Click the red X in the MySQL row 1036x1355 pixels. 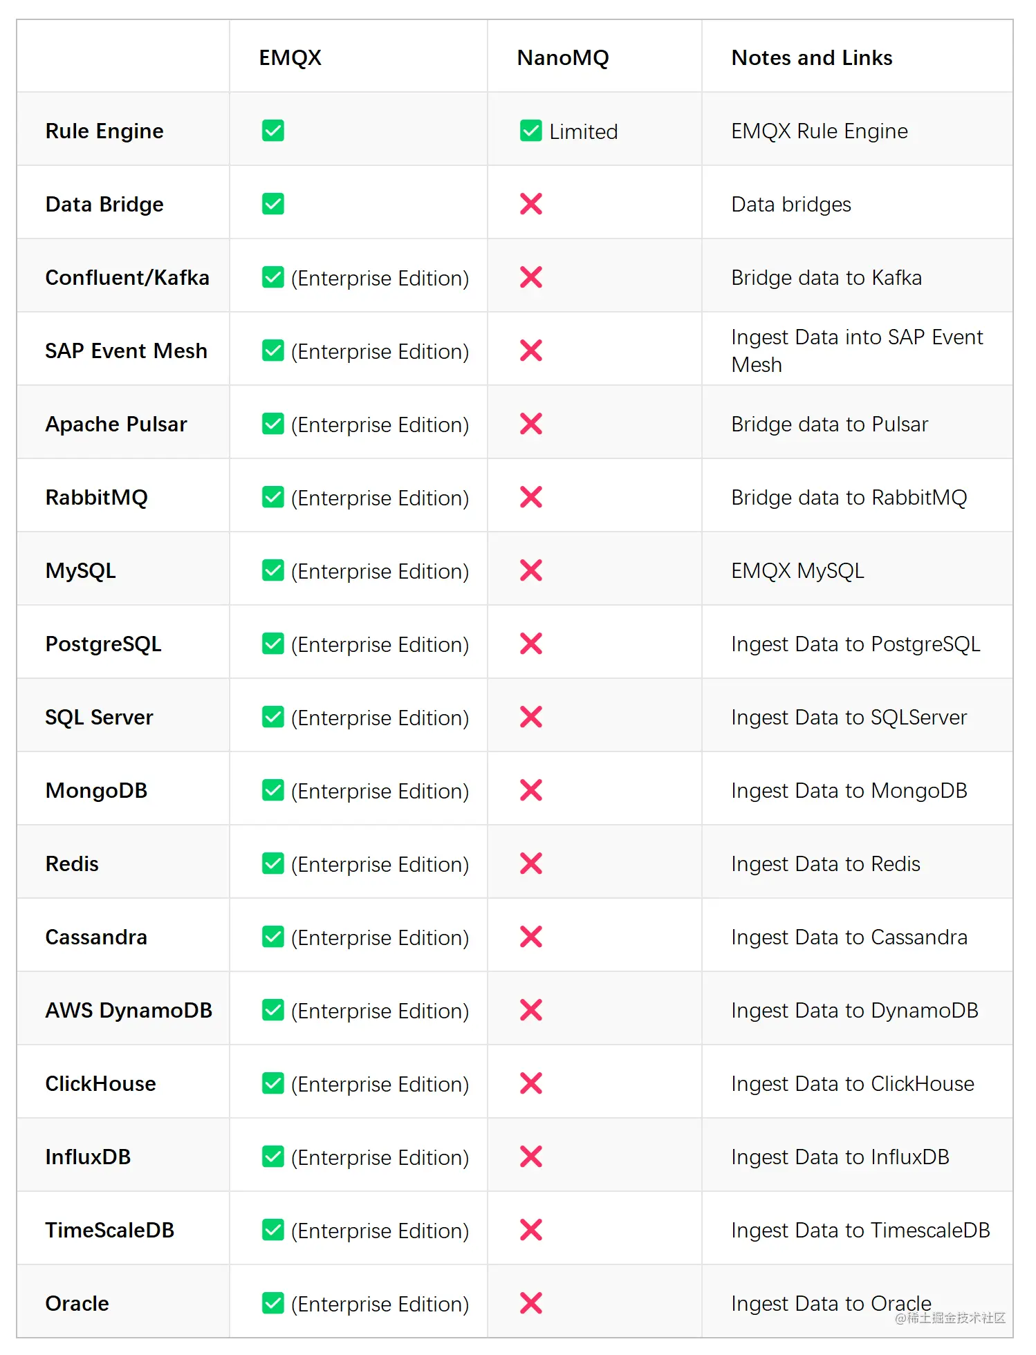(x=531, y=570)
